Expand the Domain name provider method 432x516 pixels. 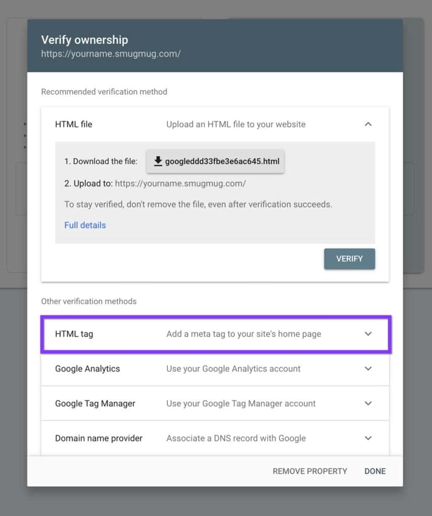tap(368, 438)
